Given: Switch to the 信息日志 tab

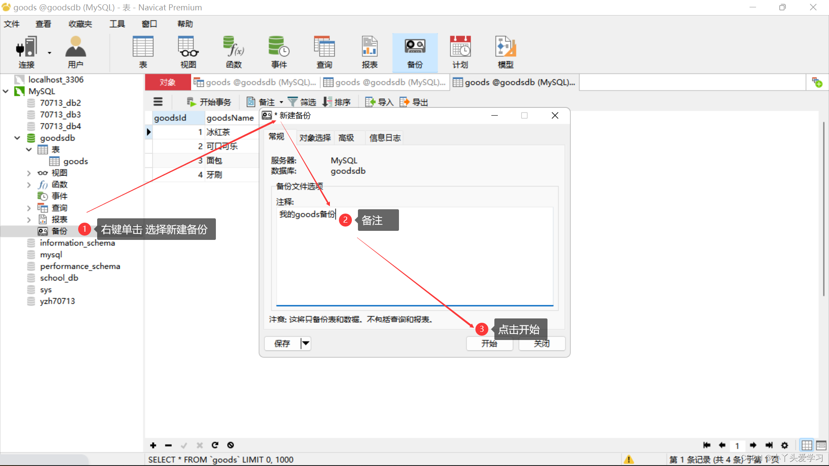Looking at the screenshot, I should (x=385, y=138).
